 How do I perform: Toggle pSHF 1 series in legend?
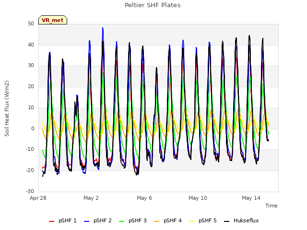[x=63, y=220]
